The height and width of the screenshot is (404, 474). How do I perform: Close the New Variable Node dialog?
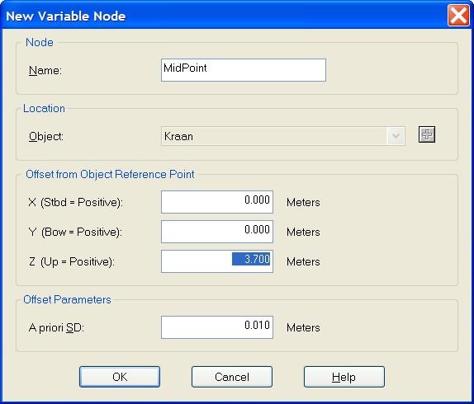coord(458,15)
